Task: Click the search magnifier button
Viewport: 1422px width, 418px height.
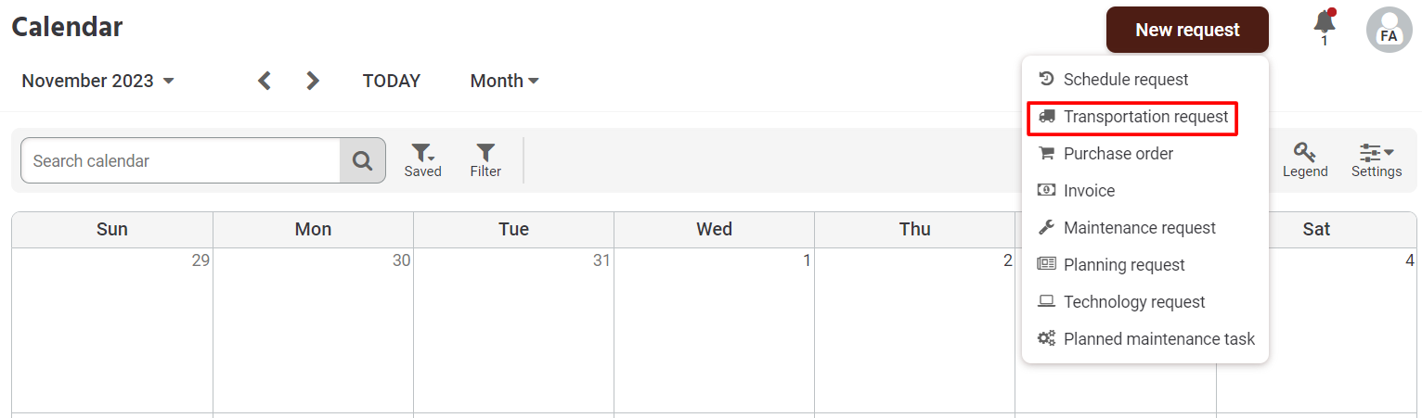Action: click(362, 161)
